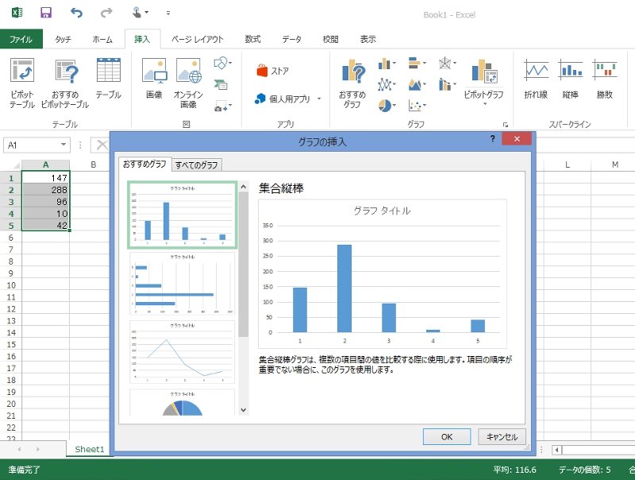This screenshot has height=480, width=635.
Task: Insert a PivotChart (ピボットグラフ)
Action: pyautogui.click(x=484, y=81)
